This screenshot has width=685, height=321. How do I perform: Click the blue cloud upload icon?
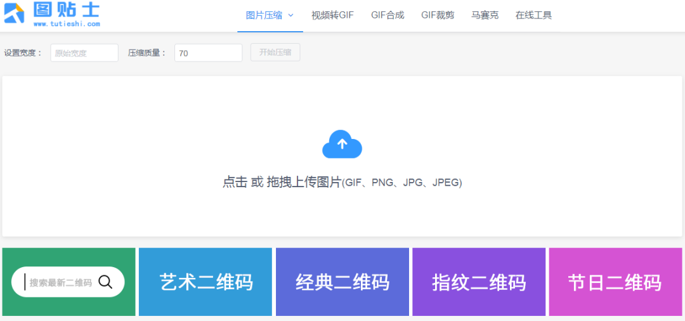click(x=342, y=145)
